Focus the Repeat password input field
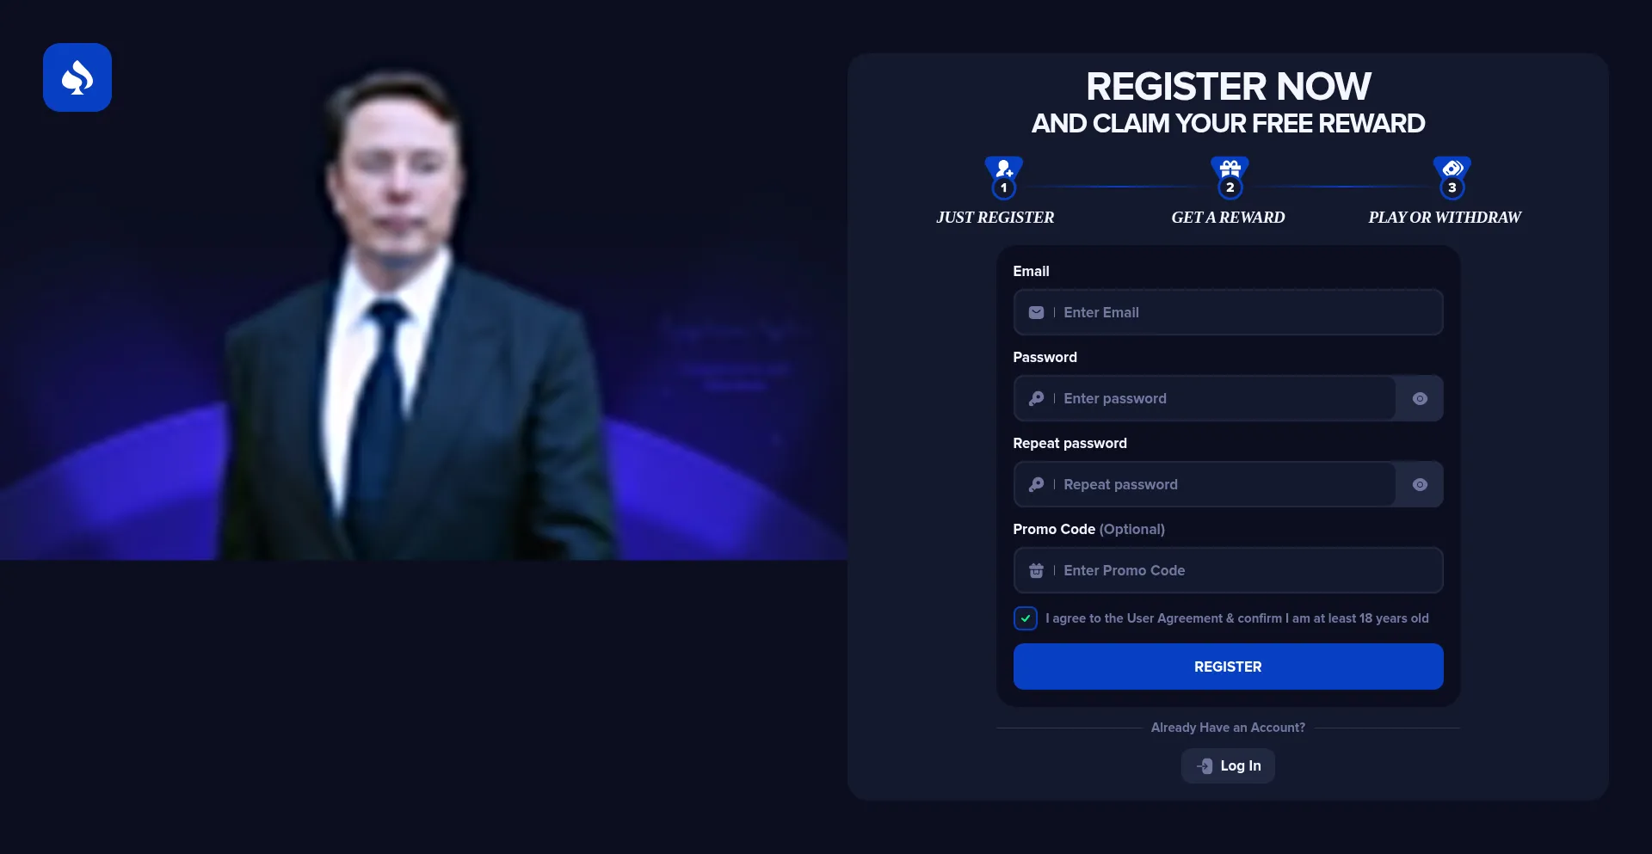This screenshot has width=1652, height=854. click(1205, 484)
